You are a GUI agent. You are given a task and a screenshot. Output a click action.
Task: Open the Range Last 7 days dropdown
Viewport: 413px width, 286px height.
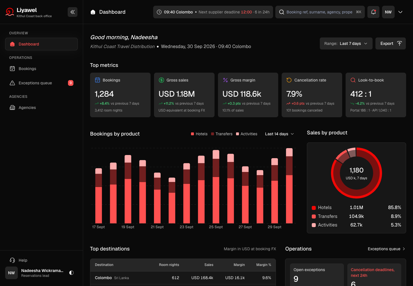click(346, 43)
